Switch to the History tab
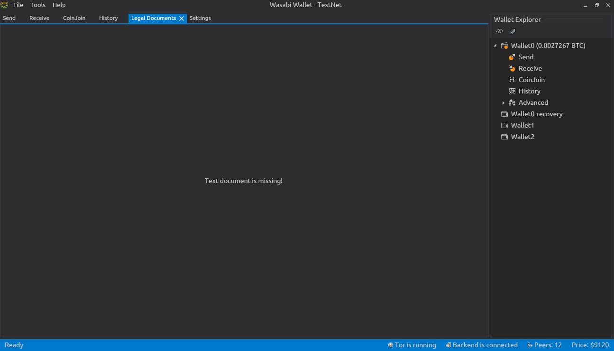Image resolution: width=614 pixels, height=351 pixels. click(x=108, y=18)
